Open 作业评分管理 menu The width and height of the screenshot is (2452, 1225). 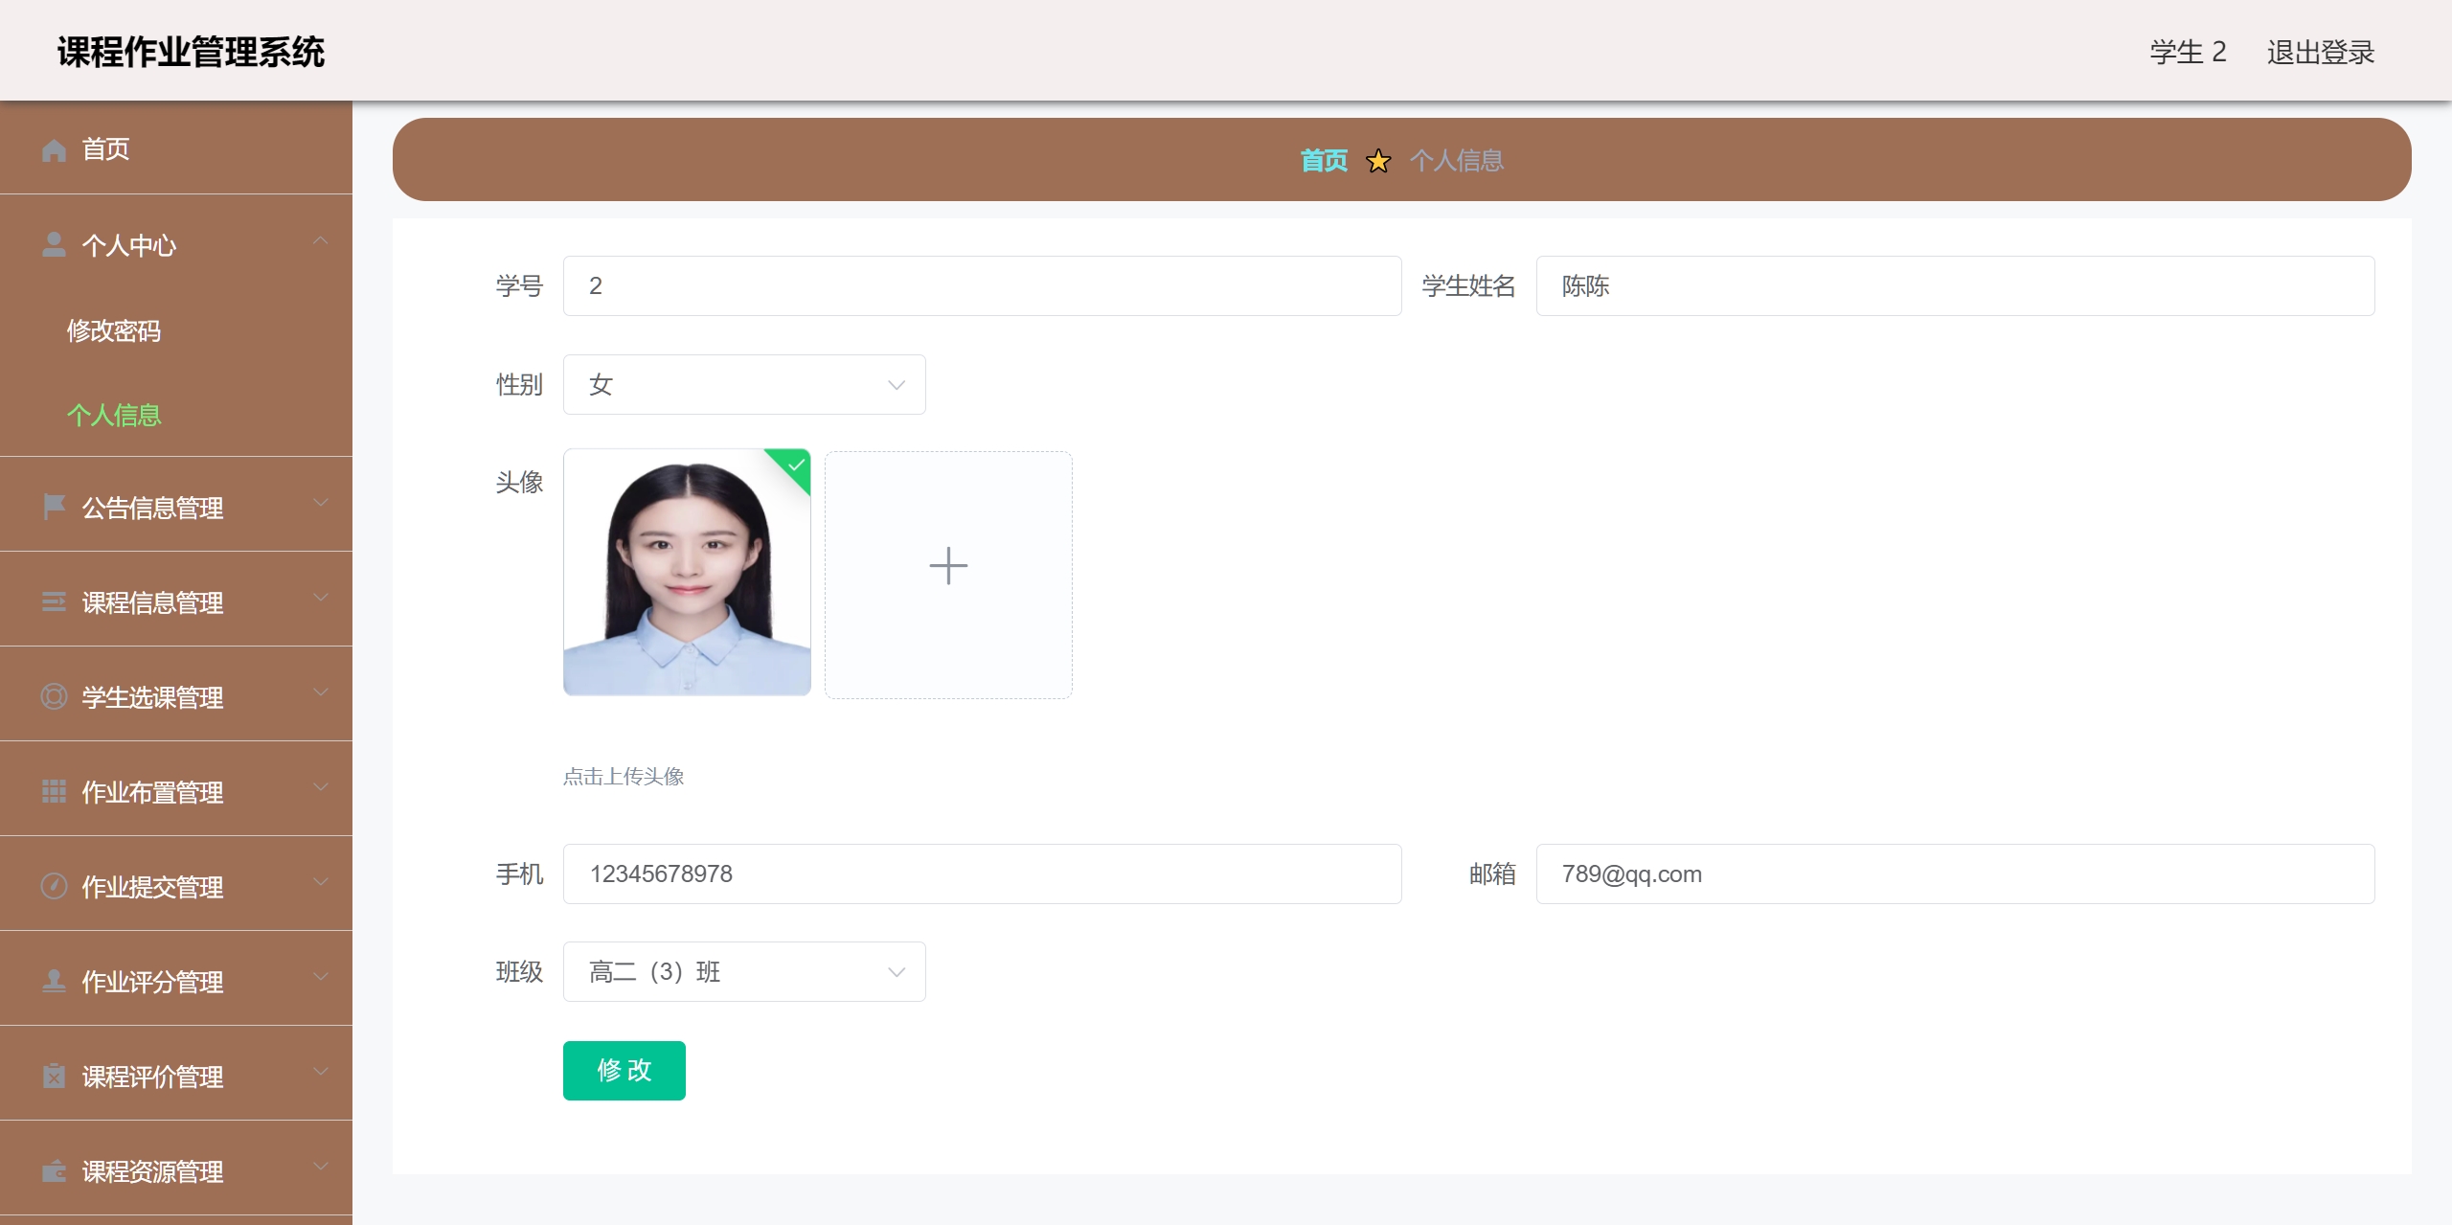pos(176,980)
